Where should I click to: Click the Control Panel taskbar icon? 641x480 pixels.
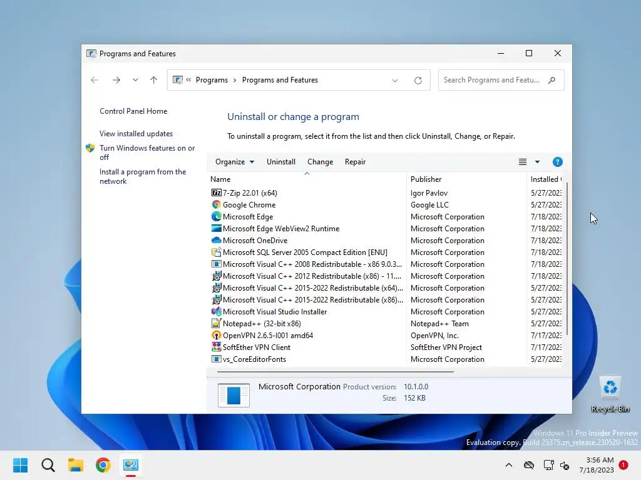tap(131, 465)
